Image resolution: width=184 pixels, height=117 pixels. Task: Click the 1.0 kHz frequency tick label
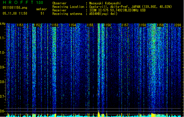[x=3, y=53]
